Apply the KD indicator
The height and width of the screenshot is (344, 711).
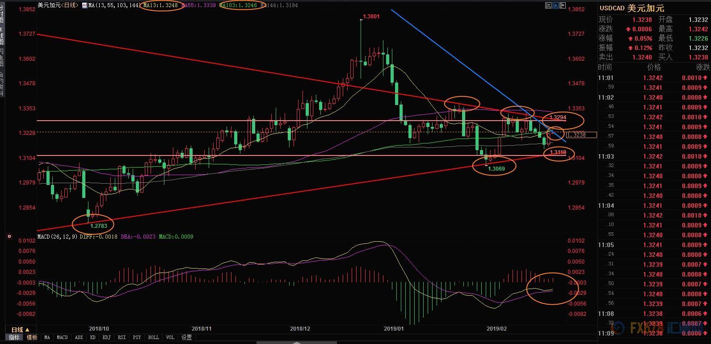[93, 337]
